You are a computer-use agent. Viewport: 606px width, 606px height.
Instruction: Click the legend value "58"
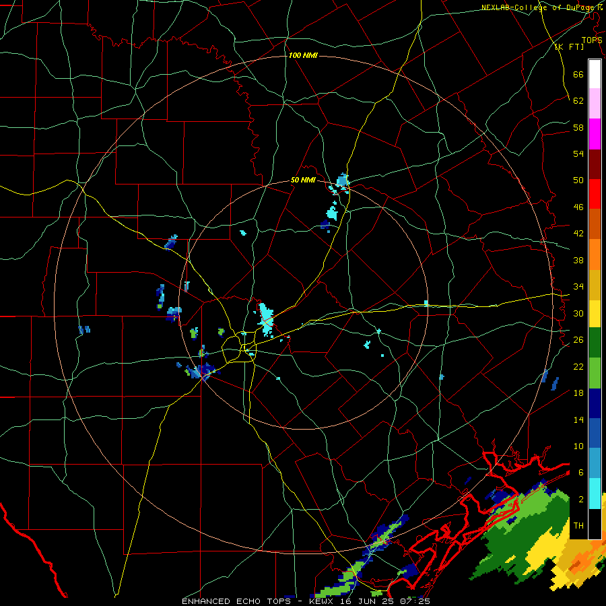578,127
